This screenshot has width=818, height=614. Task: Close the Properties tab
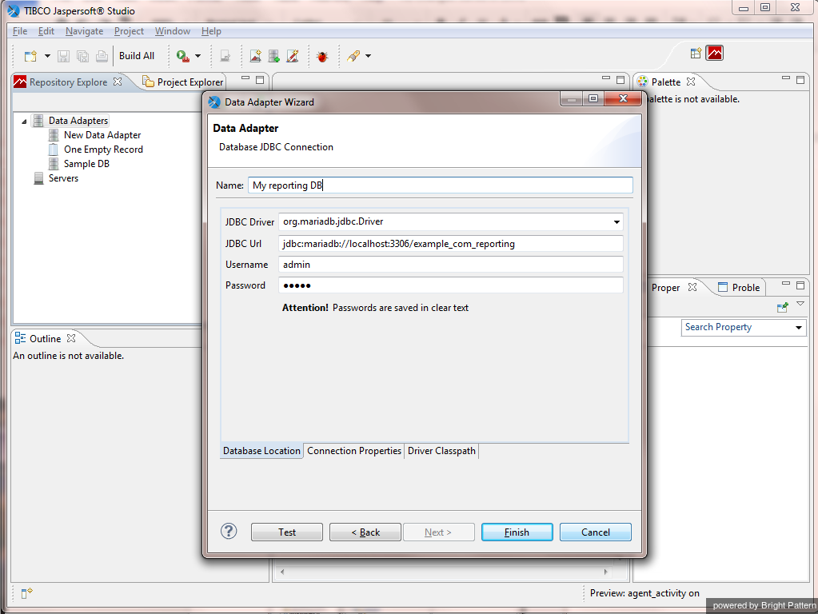click(x=692, y=287)
